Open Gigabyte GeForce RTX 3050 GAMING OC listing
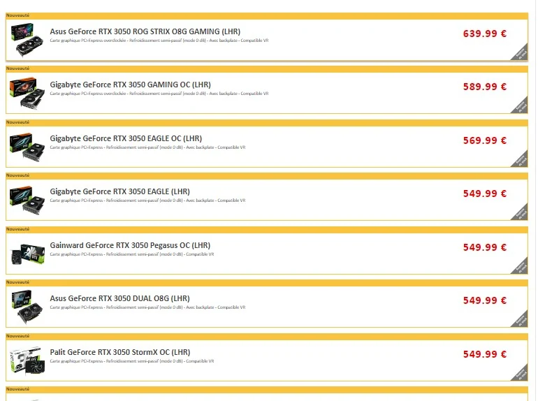Image resolution: width=538 pixels, height=401 pixels. 131,85
